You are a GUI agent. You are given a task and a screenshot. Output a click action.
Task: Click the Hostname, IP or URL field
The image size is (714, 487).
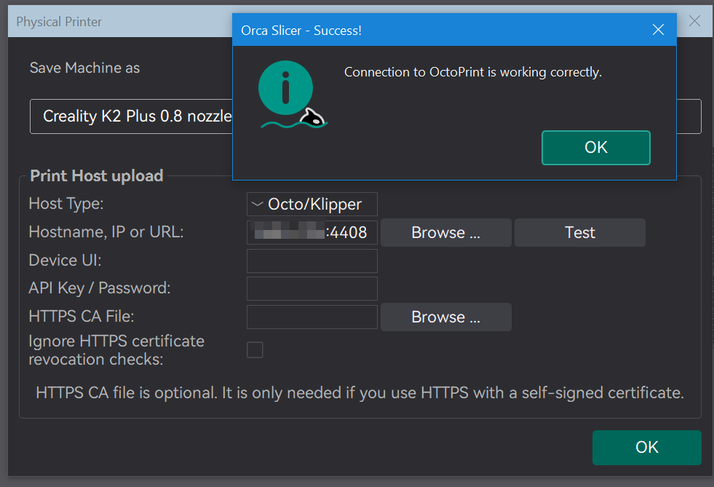click(312, 232)
